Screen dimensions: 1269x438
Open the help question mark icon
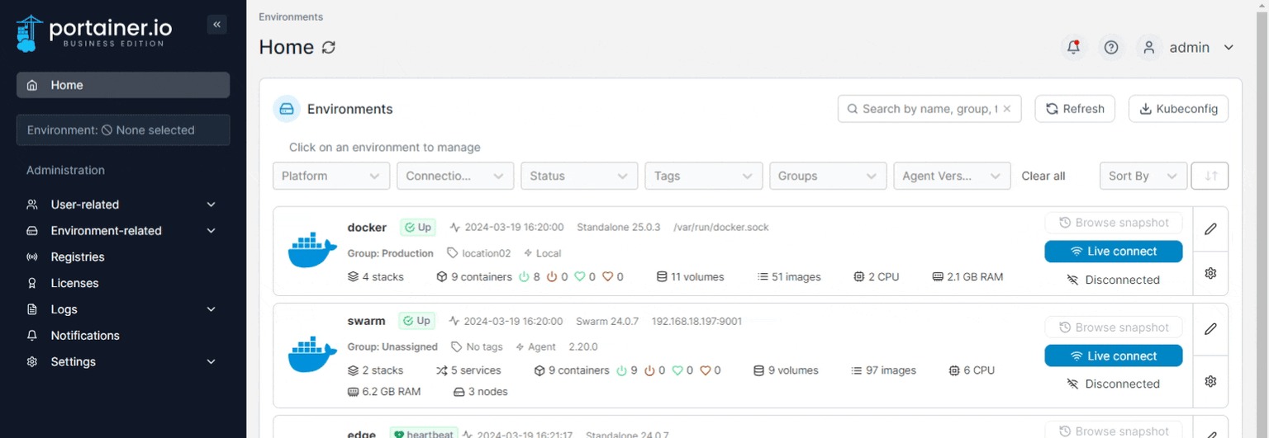coord(1111,48)
